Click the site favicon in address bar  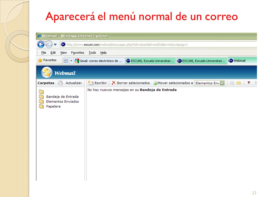(x=63, y=44)
